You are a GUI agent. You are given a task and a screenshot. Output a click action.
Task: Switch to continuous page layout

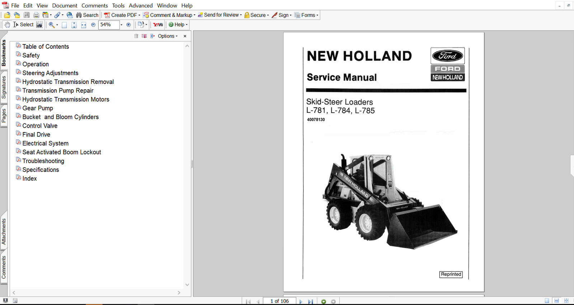(x=556, y=301)
